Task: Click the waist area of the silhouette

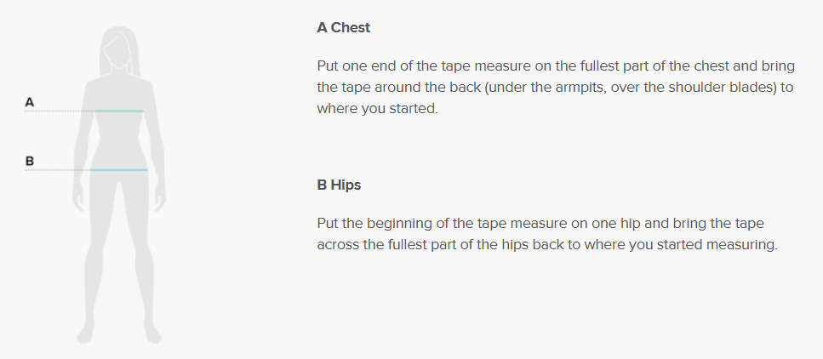Action: 118,139
